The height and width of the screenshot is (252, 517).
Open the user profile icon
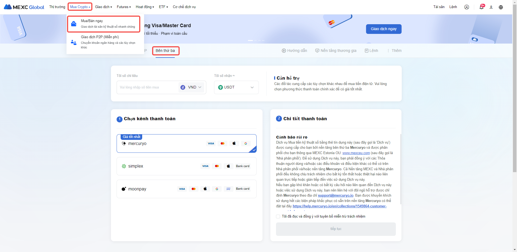(466, 7)
